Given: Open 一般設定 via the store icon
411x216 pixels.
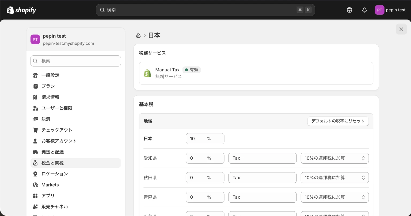Looking at the screenshot, I should (35, 75).
